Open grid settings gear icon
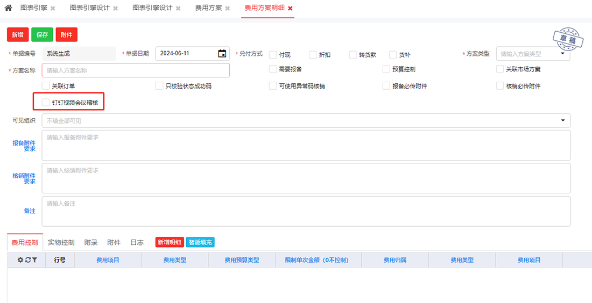Image resolution: width=592 pixels, height=303 pixels. tap(20, 260)
